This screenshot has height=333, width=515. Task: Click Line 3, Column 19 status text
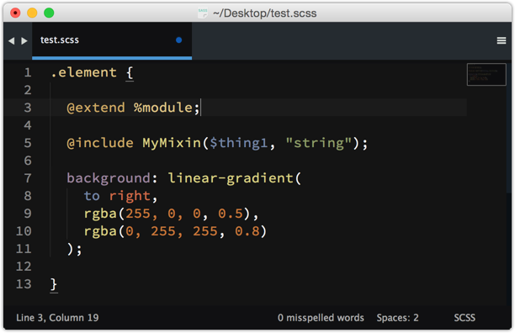click(57, 318)
